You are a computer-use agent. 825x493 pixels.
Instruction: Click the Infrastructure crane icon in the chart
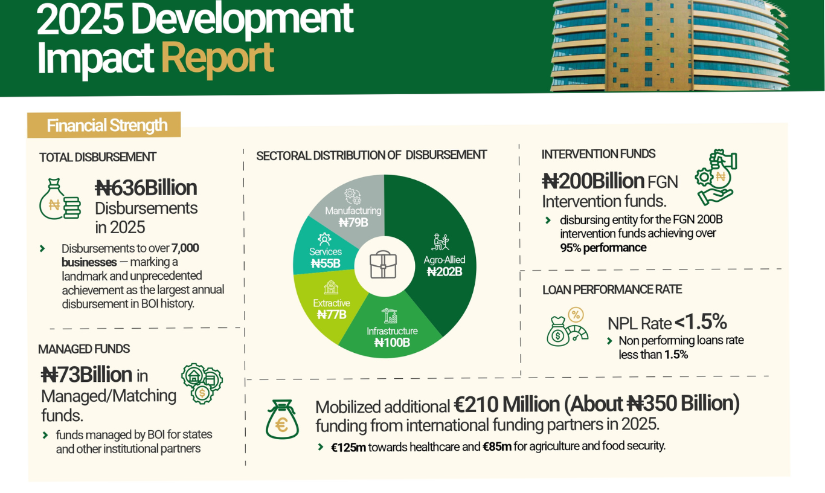click(x=390, y=315)
